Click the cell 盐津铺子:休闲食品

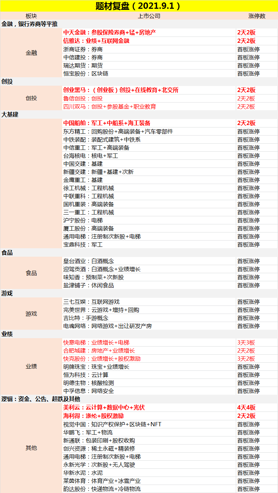point(149,285)
